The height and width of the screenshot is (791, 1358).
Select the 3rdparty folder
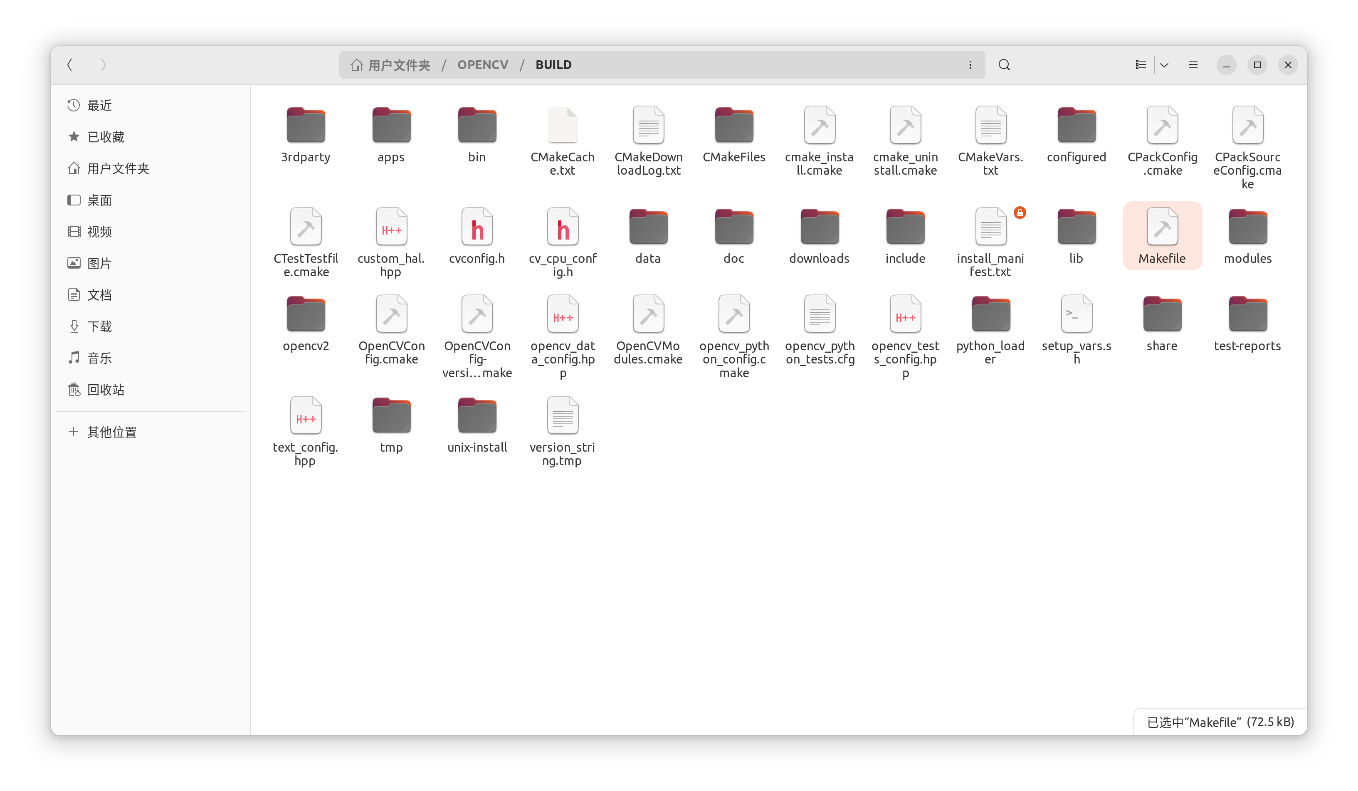306,135
